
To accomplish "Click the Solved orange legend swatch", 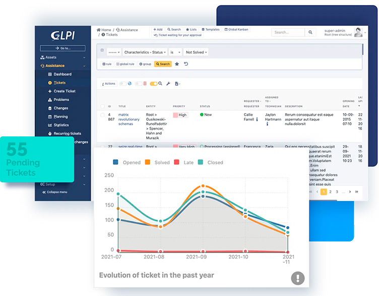I will pos(148,163).
